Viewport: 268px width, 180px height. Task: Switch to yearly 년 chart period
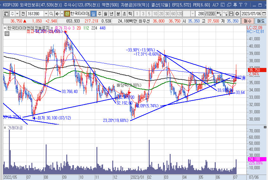111,14
